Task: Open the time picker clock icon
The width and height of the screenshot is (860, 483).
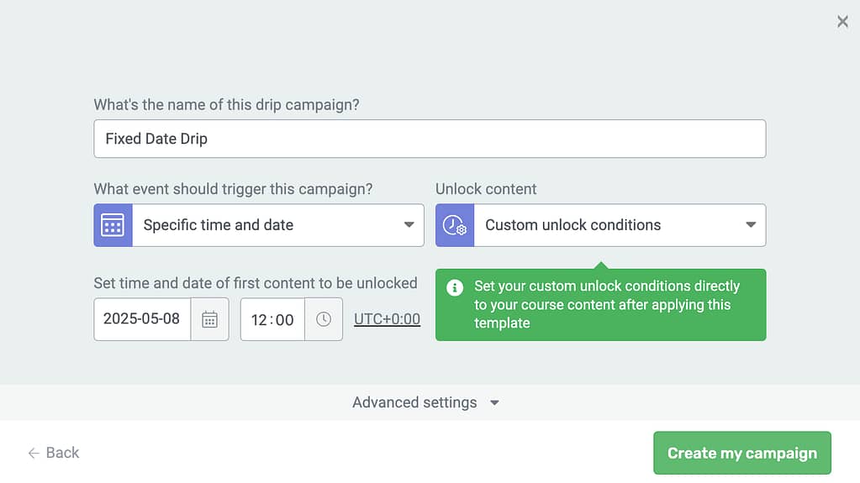Action: click(x=324, y=320)
